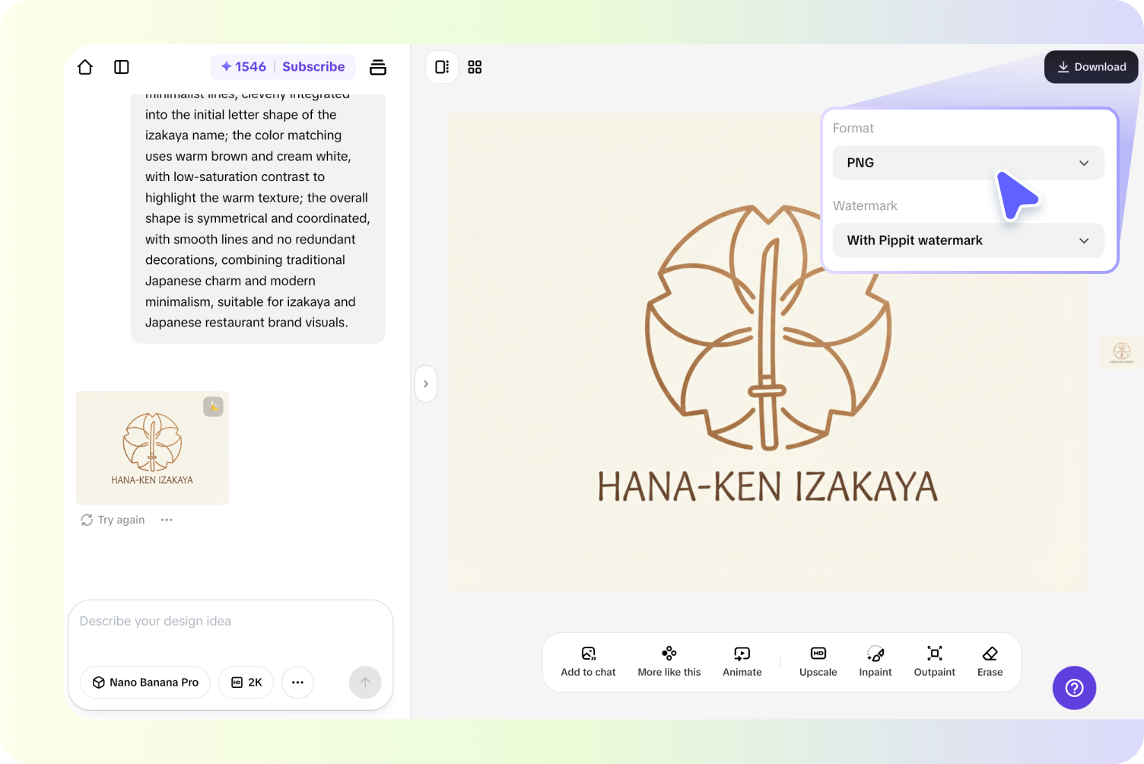Open the Pippit watermark dropdown
Image resolution: width=1144 pixels, height=764 pixels.
pyautogui.click(x=968, y=240)
